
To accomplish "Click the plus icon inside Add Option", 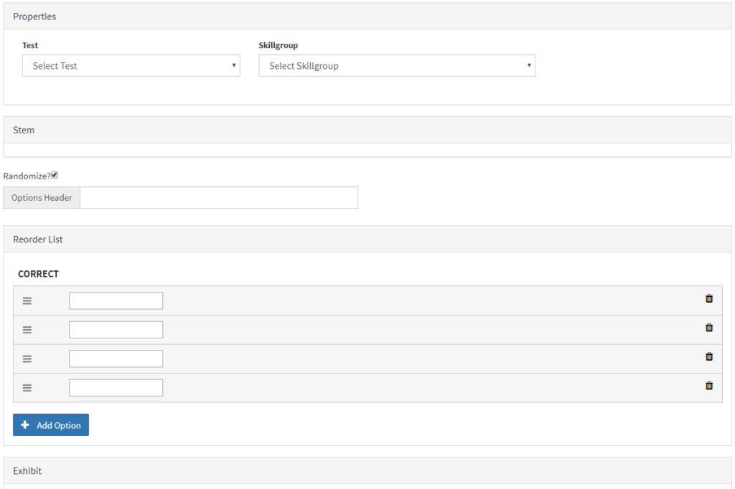I will click(x=26, y=424).
